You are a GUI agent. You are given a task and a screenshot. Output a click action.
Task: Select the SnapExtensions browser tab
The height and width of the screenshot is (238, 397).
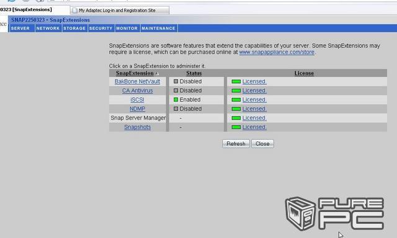[x=34, y=10]
